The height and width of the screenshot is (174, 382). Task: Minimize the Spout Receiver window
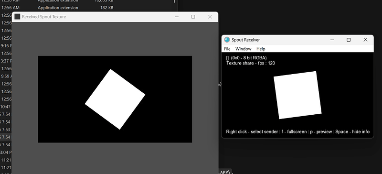click(332, 40)
